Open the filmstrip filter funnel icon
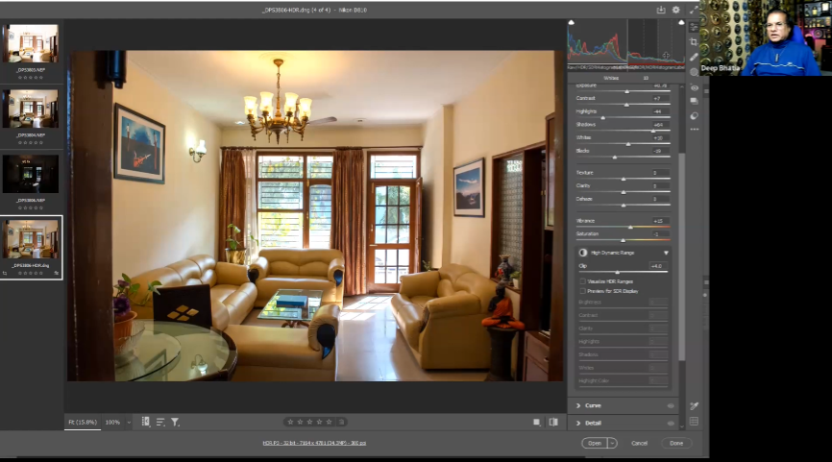The height and width of the screenshot is (462, 832). tap(175, 422)
